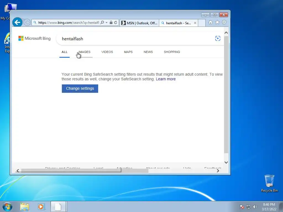Go to the browser Home page icon

(x=210, y=22)
